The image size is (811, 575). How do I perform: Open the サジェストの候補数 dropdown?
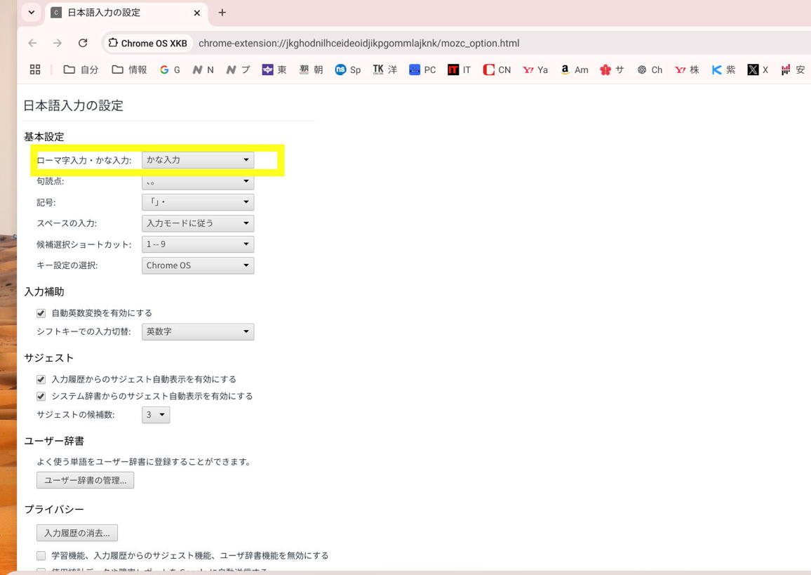click(x=156, y=414)
